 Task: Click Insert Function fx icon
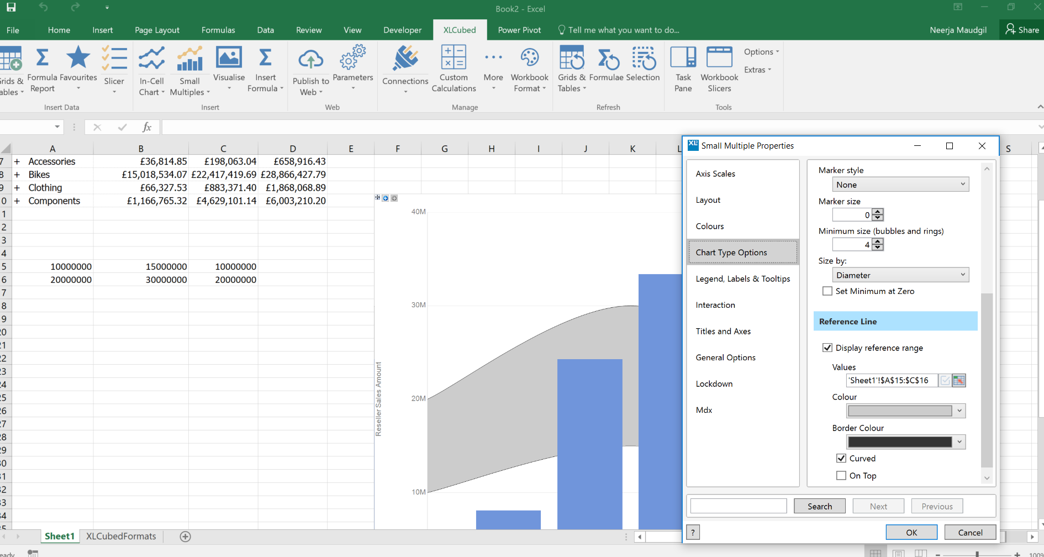click(147, 127)
